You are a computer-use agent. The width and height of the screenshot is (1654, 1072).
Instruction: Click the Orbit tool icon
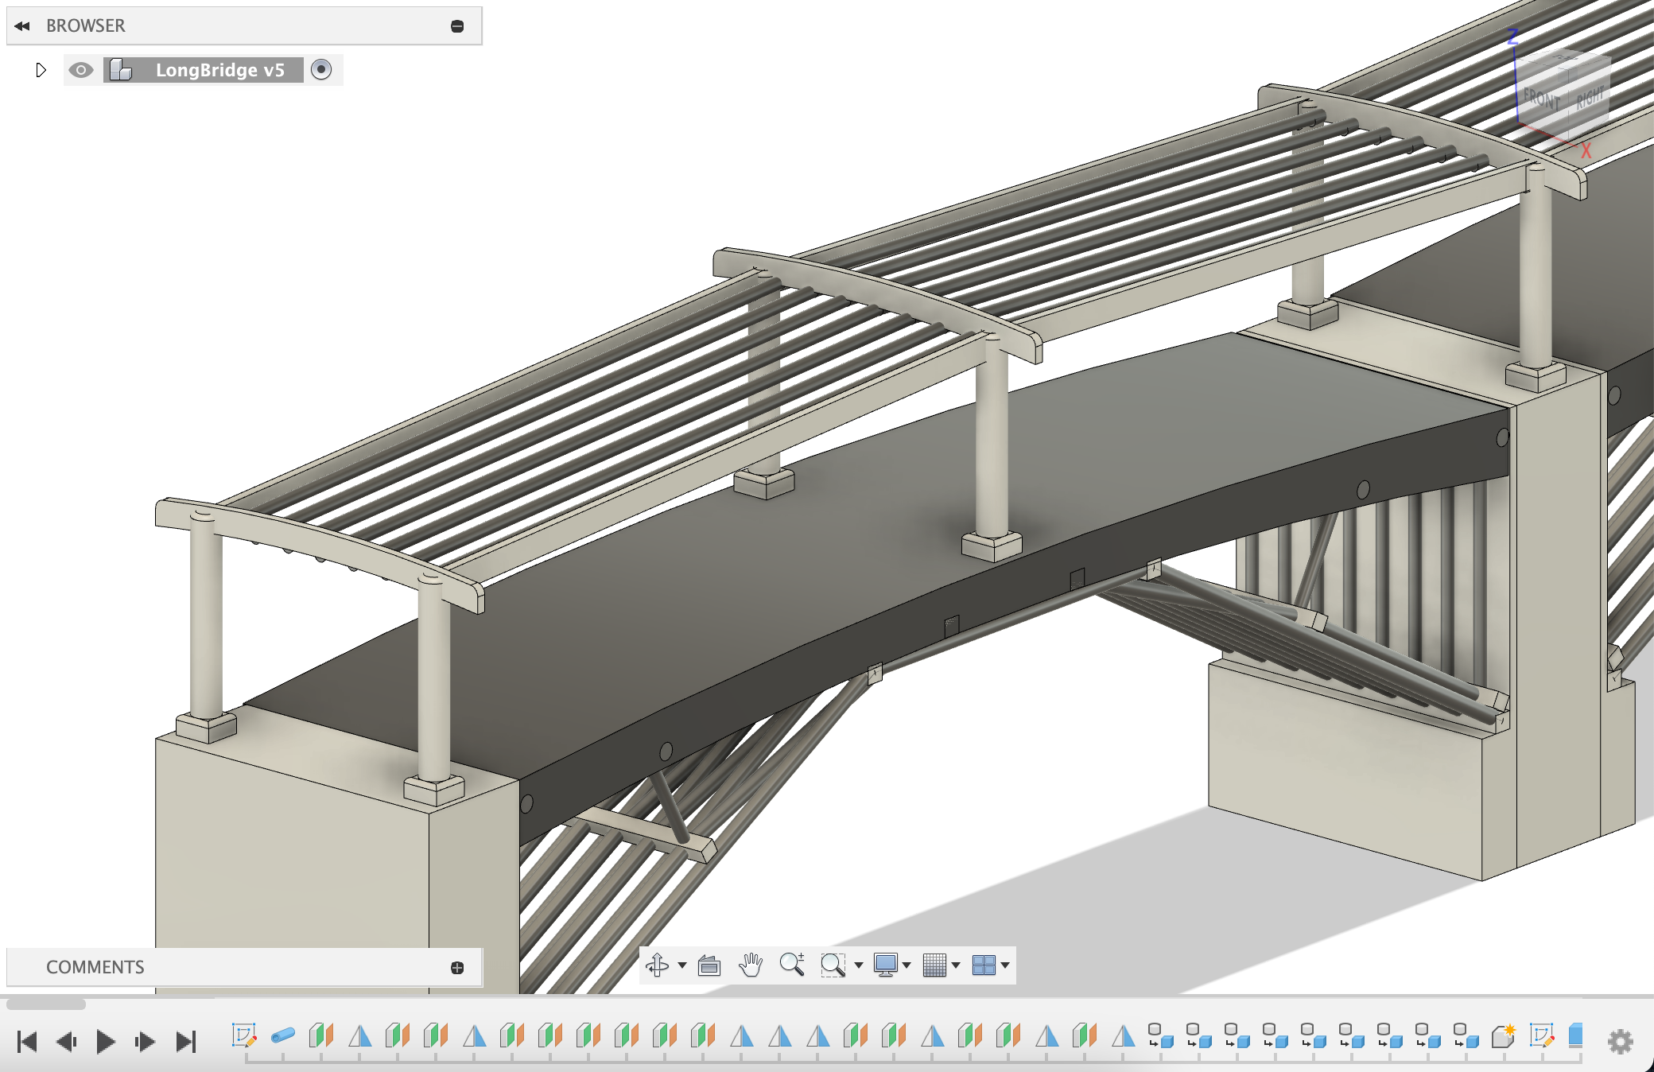tap(657, 965)
